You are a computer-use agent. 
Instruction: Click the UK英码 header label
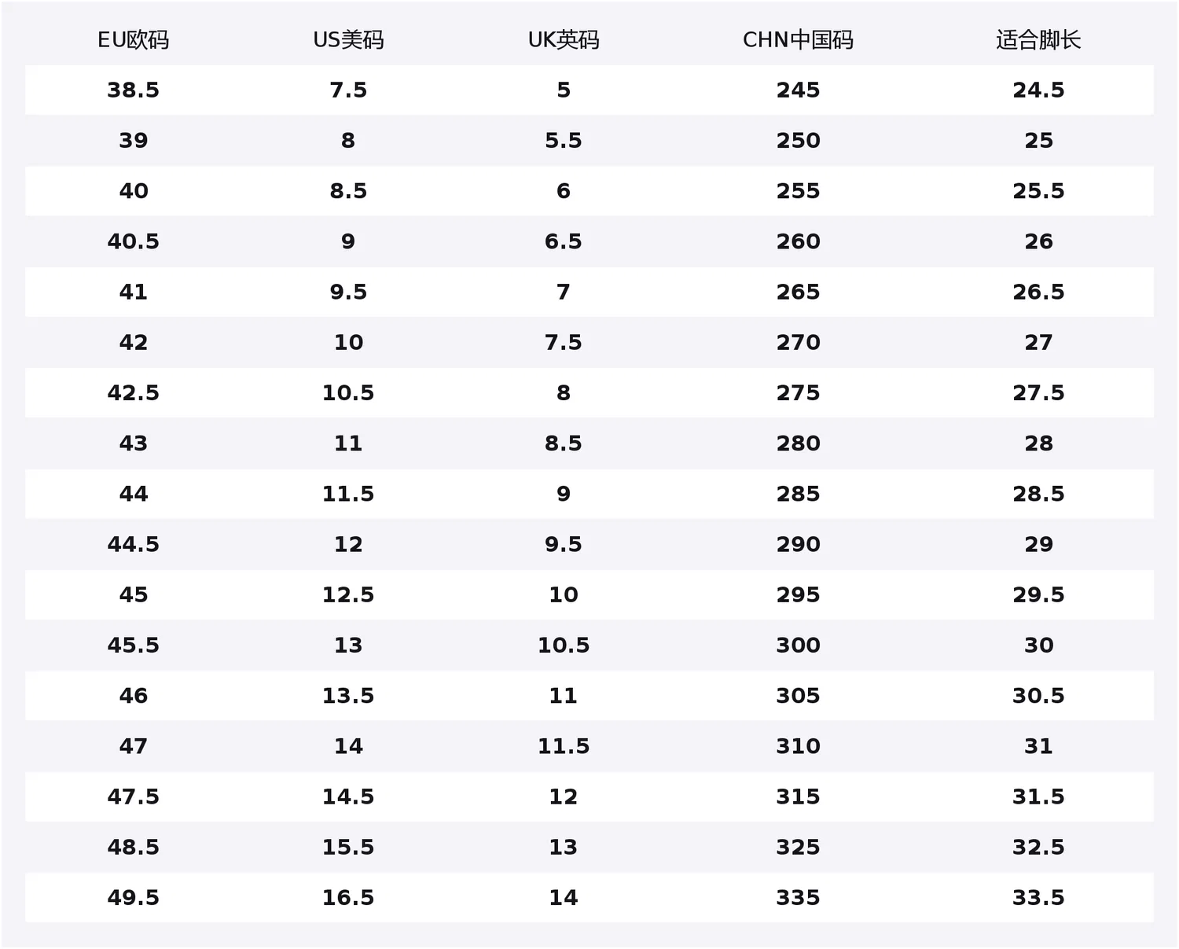tap(564, 40)
